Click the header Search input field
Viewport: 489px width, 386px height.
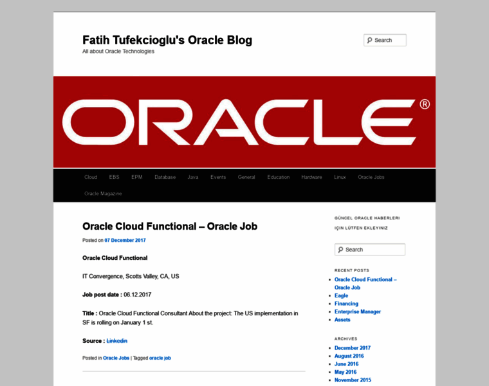click(x=385, y=41)
